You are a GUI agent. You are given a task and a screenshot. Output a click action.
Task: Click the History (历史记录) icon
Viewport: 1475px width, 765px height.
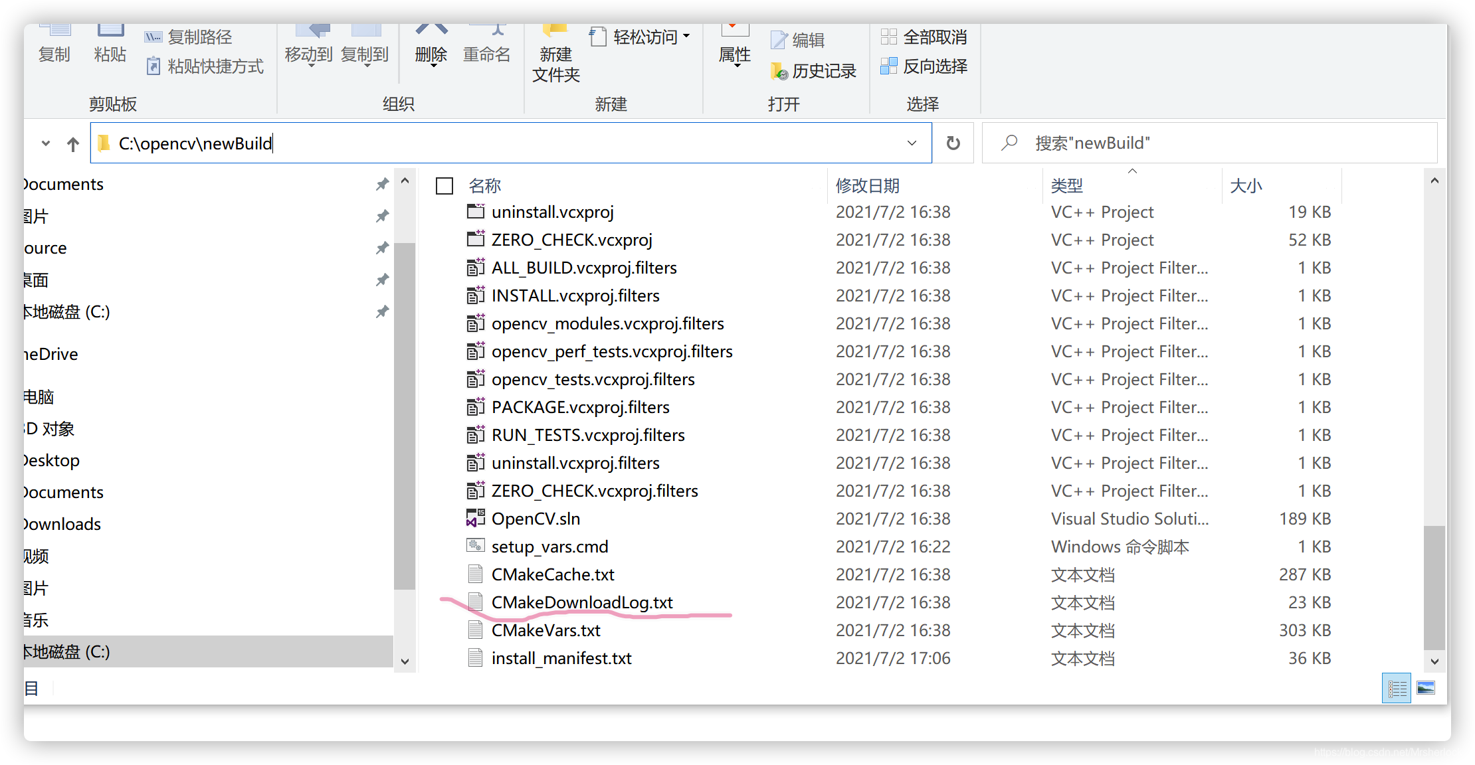click(779, 71)
